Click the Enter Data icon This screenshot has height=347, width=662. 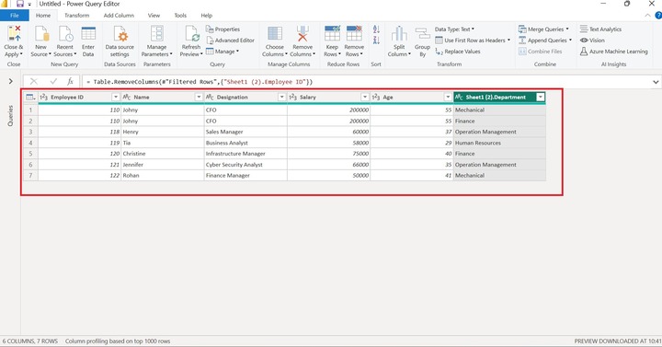click(x=88, y=33)
